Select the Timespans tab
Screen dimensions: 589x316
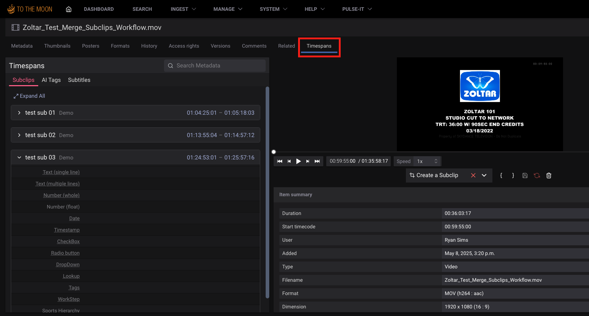tap(319, 46)
